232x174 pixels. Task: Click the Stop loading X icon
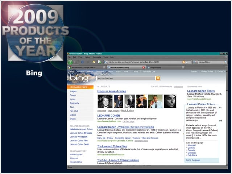click(88, 62)
